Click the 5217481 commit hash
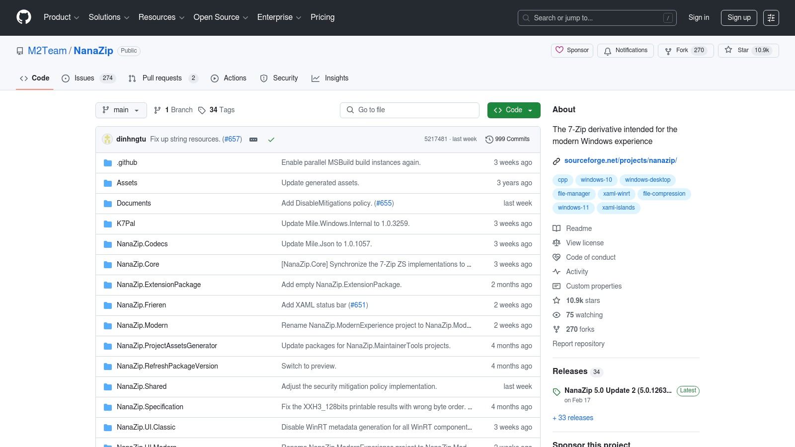795x447 pixels. [436, 139]
